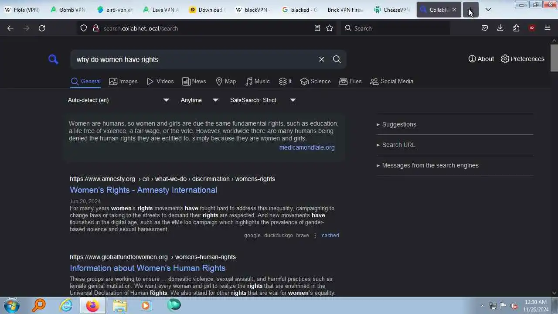The height and width of the screenshot is (314, 558).
Task: Submit the search with magnifier button
Action: tap(337, 59)
